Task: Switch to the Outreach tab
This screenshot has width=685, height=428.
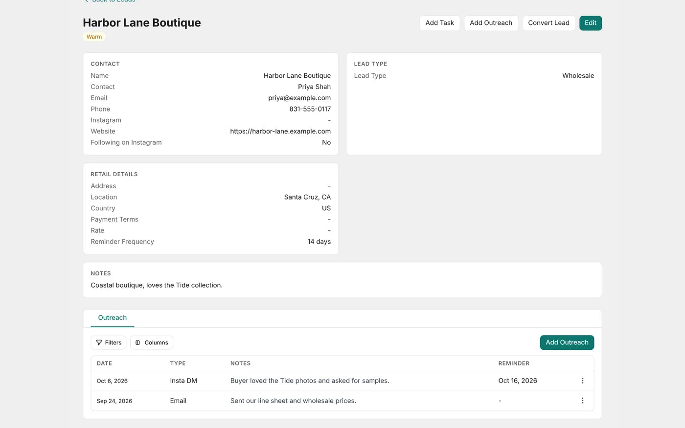Action: [113, 317]
